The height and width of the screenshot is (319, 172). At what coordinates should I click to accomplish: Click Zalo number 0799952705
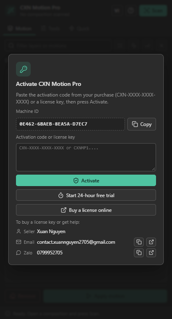(50, 253)
